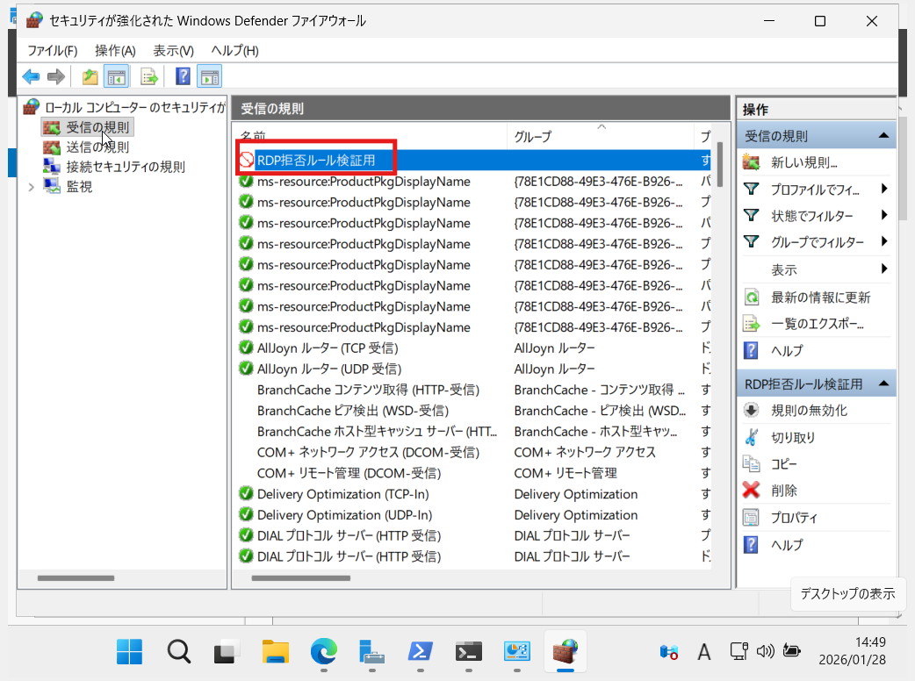
Task: Click the block icon of the RDP拒否ルール検証用 rule
Action: (246, 160)
